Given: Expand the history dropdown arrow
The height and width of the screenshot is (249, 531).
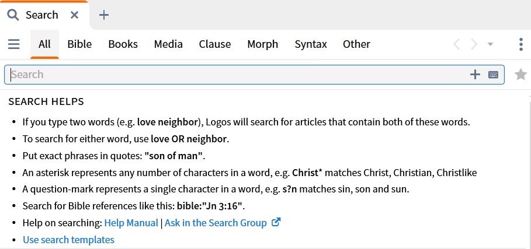Looking at the screenshot, I should 490,44.
